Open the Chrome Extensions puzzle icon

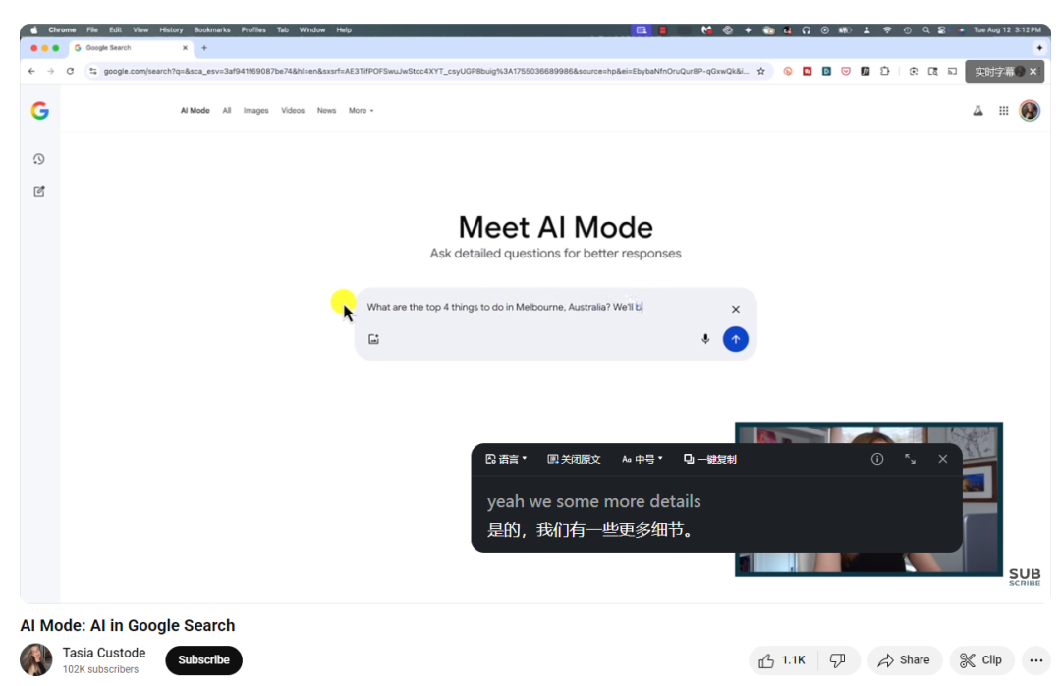pos(884,71)
